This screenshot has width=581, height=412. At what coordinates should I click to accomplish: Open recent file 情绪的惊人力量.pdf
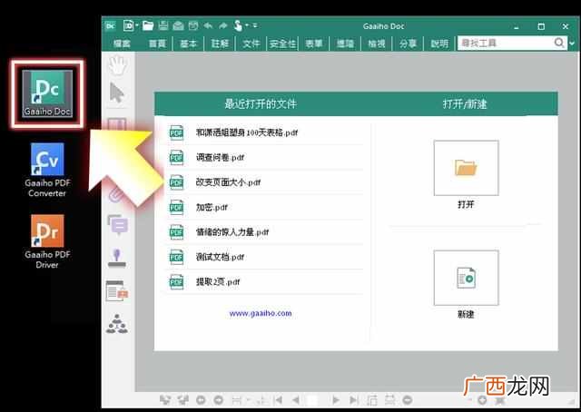click(x=264, y=232)
